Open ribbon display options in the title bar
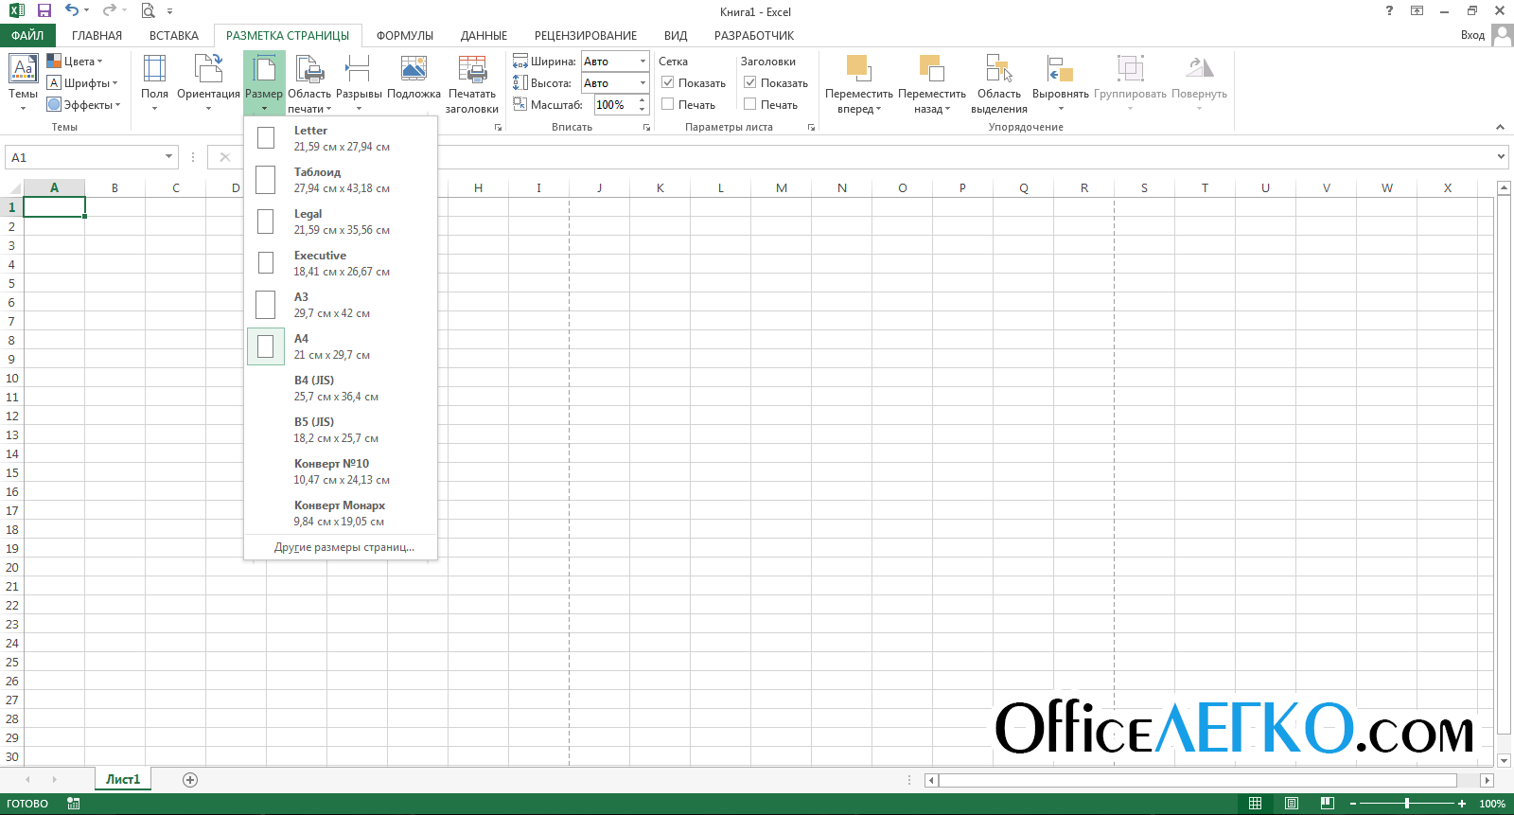This screenshot has height=815, width=1514. point(1417,10)
